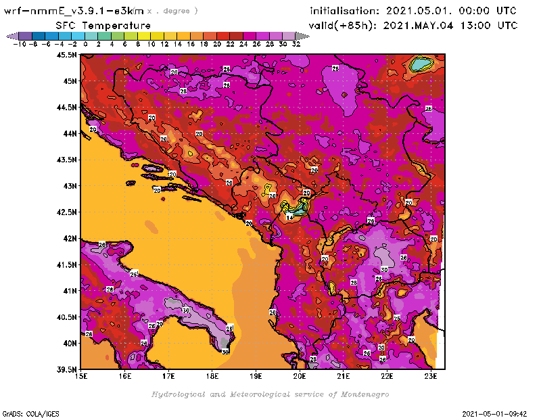The image size is (541, 418).
Task: Click the '42N' latitude axis label
Action: point(70,239)
